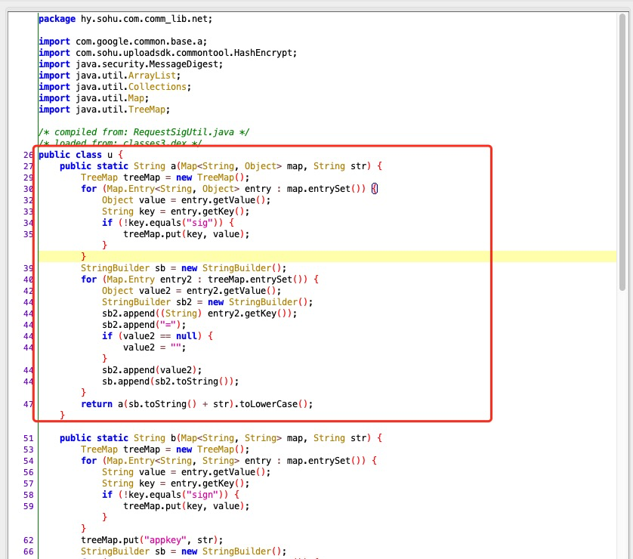This screenshot has height=559, width=633.
Task: Click 'StringBuilder sb2 = new StringBuilder();'
Action: point(207,302)
